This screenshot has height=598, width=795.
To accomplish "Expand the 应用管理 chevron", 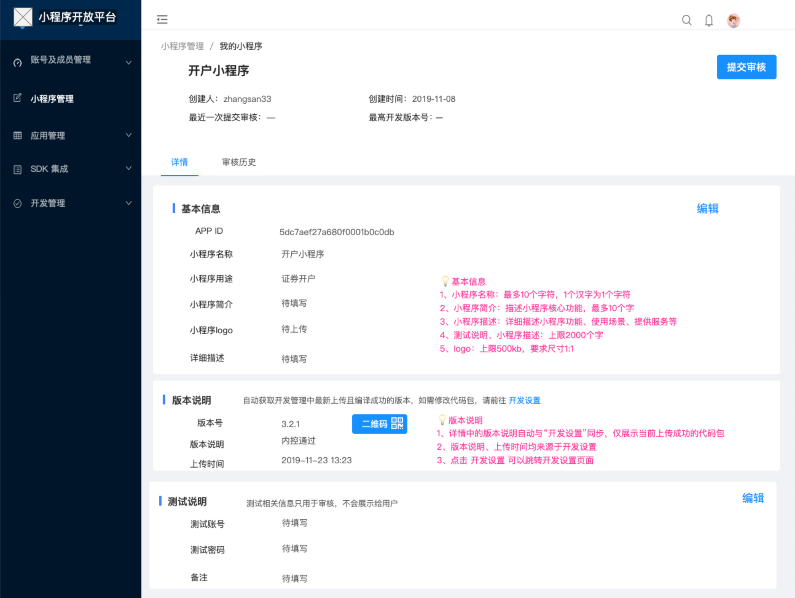I will click(x=128, y=135).
